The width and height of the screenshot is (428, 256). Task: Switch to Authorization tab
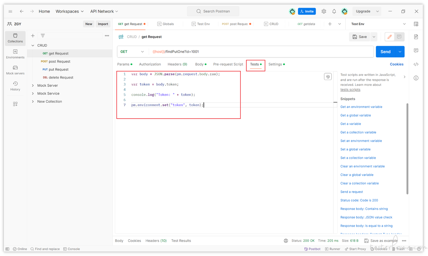pos(150,64)
